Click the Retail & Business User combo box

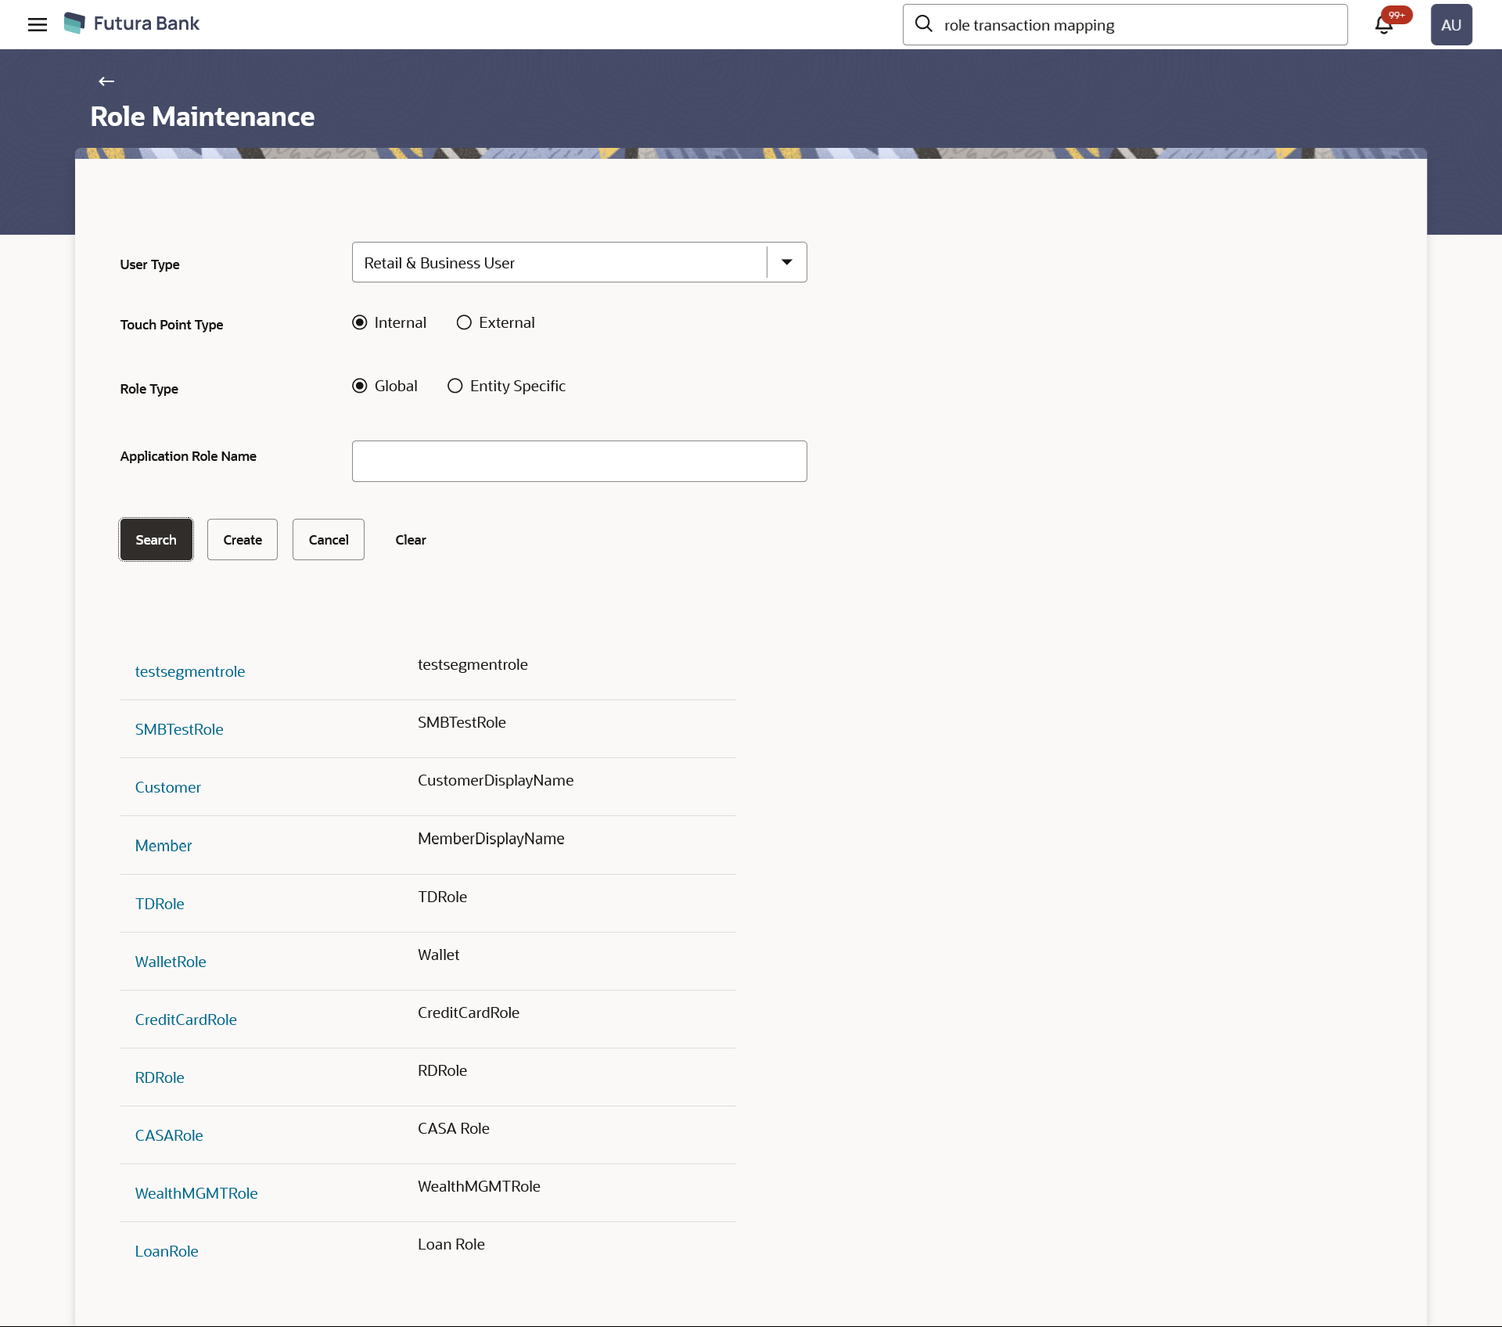click(x=559, y=263)
